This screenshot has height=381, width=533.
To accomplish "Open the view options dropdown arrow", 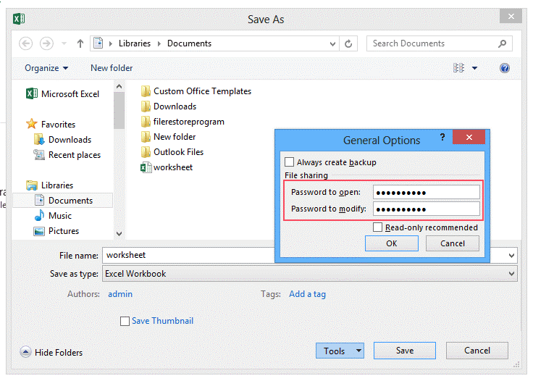I will coord(474,68).
